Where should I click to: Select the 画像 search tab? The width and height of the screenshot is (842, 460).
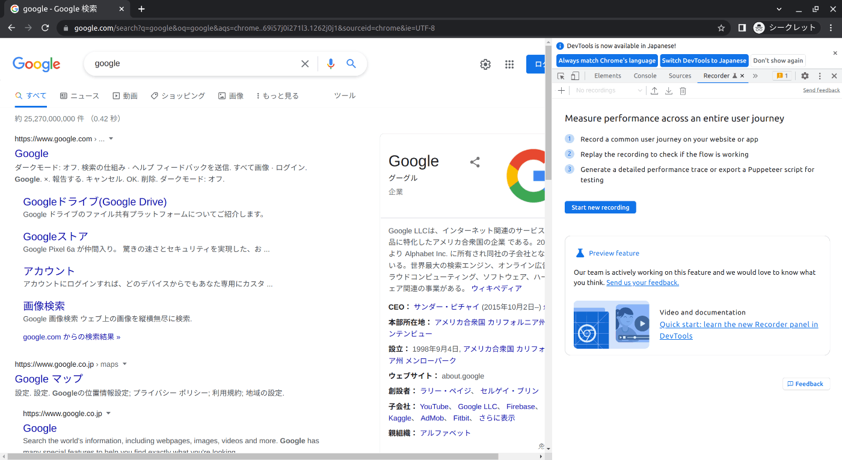(x=231, y=96)
